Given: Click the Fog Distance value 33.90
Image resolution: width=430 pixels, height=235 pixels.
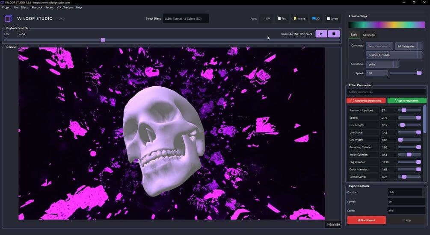Looking at the screenshot, I should (x=388, y=162).
